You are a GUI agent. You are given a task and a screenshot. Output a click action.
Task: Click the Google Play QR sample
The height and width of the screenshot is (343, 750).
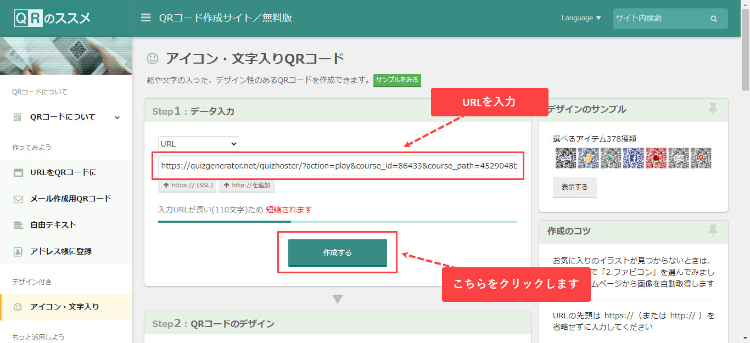coord(611,158)
